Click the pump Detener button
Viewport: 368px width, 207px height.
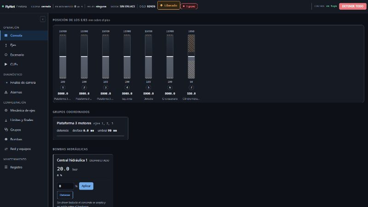65,195
